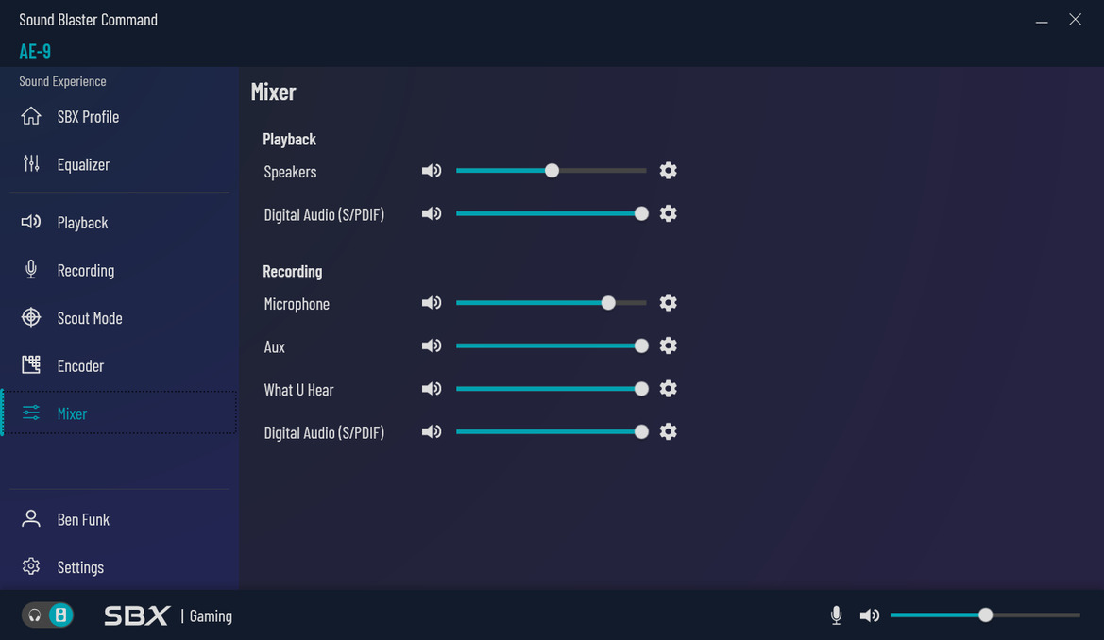This screenshot has height=640, width=1104.
Task: Click the Speakers channel label
Action: [290, 172]
